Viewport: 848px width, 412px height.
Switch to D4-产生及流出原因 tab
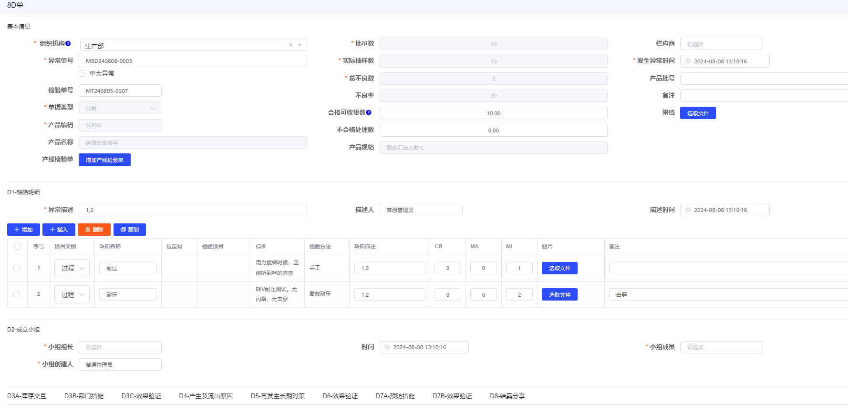click(206, 396)
